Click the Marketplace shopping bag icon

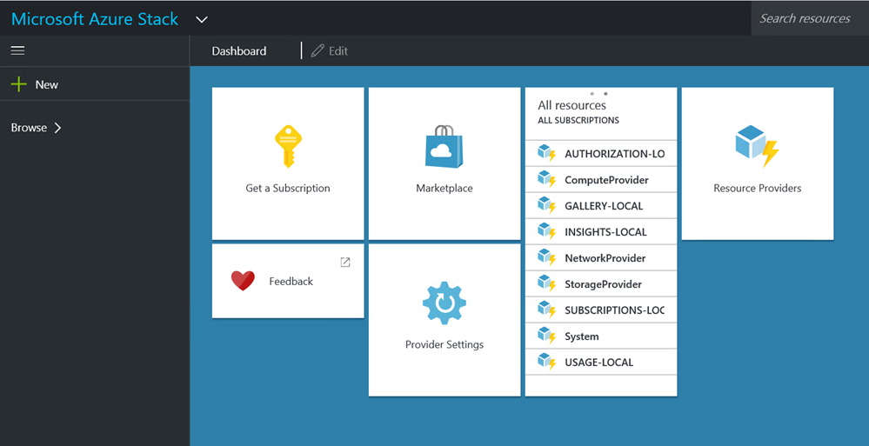coord(444,146)
